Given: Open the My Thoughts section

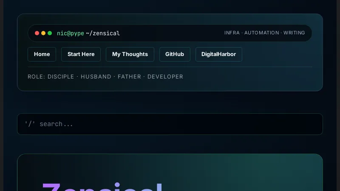Looking at the screenshot, I should 130,54.
